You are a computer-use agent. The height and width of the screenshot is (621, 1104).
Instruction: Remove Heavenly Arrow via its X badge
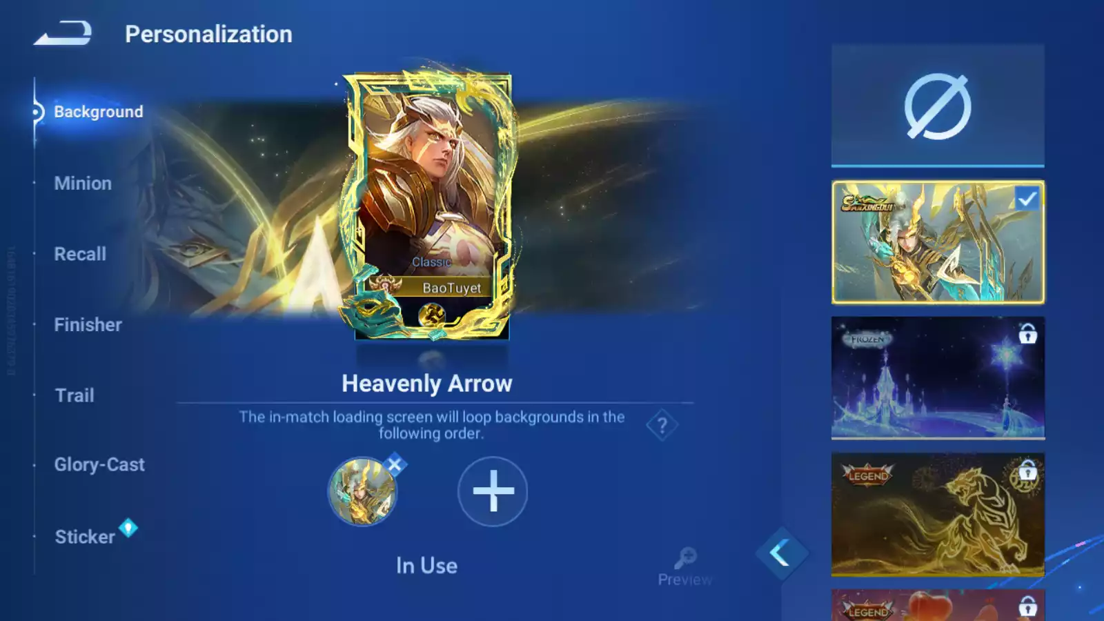tap(395, 464)
